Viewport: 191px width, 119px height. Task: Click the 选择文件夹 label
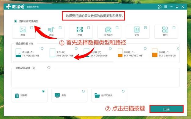(107, 95)
